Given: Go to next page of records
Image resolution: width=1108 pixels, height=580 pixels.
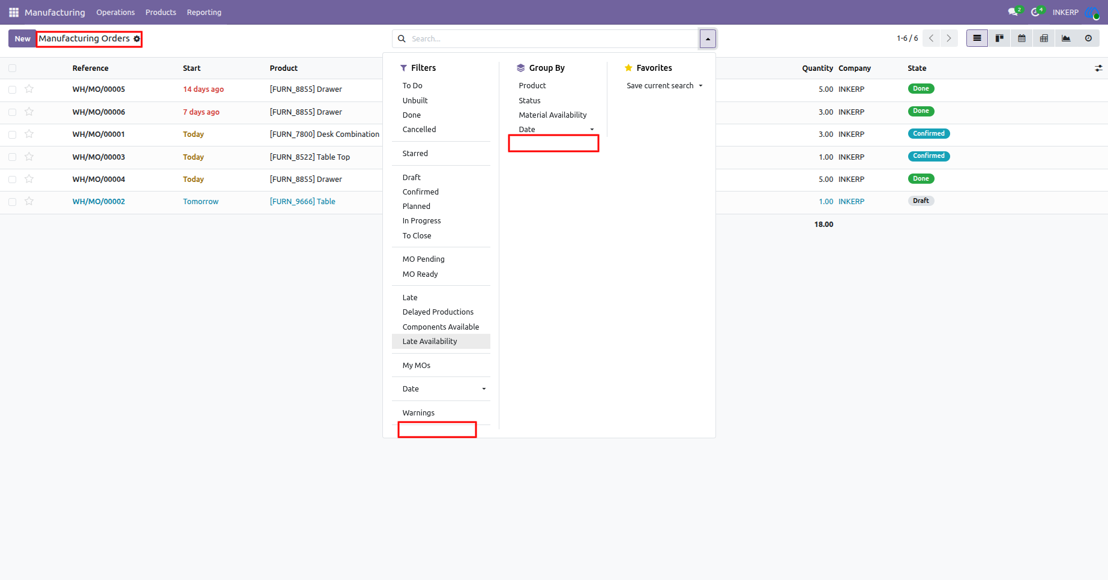Looking at the screenshot, I should pos(949,38).
